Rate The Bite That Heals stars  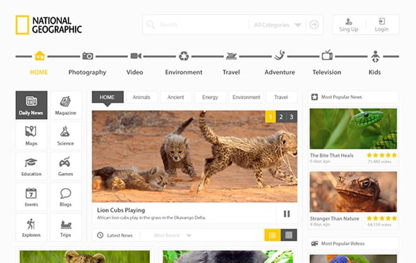381,155
